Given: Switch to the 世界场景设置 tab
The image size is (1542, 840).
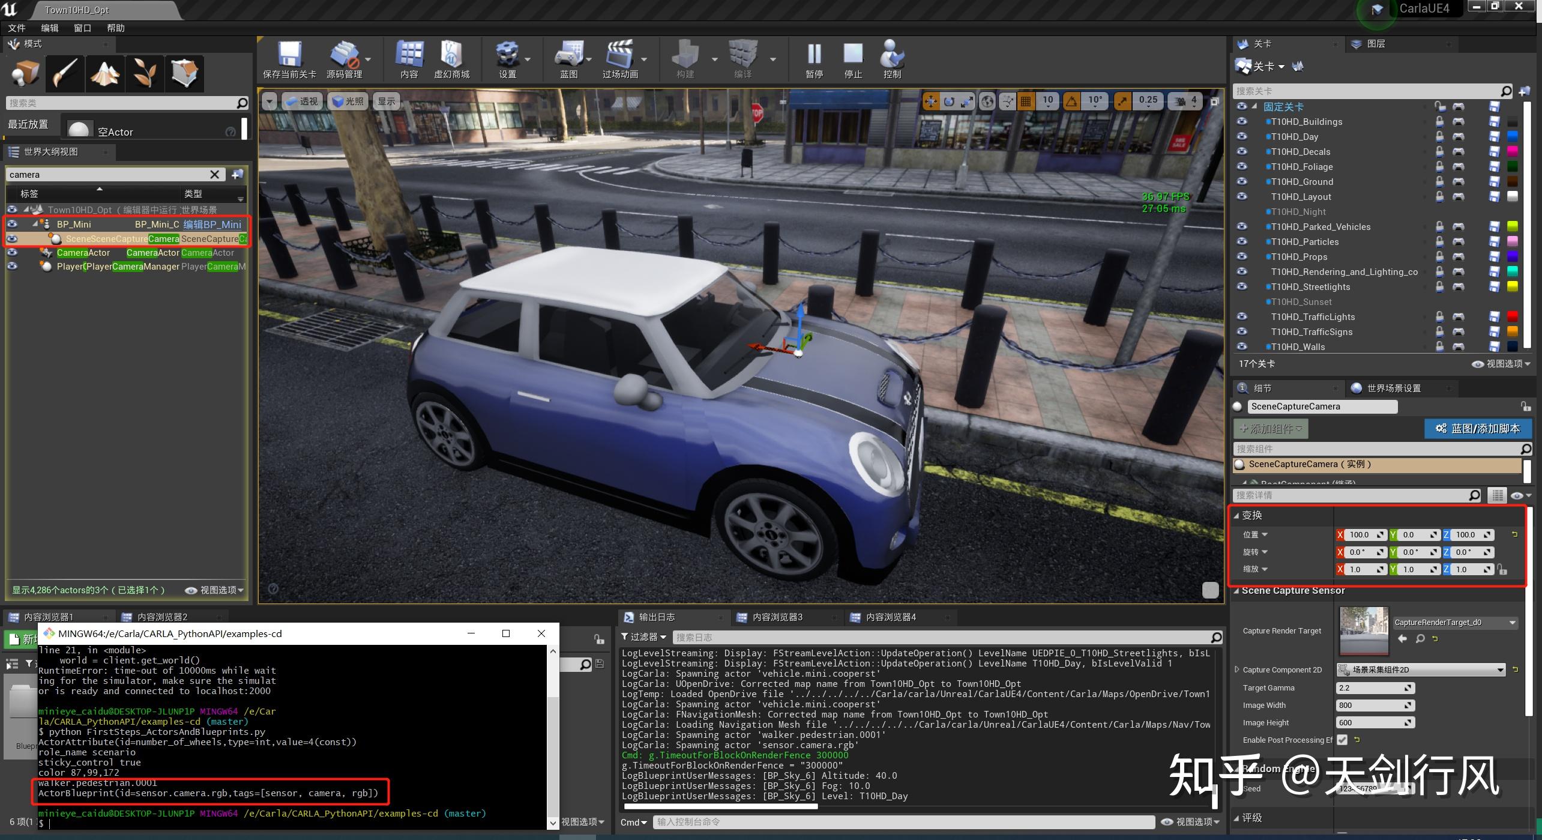Looking at the screenshot, I should (1393, 388).
